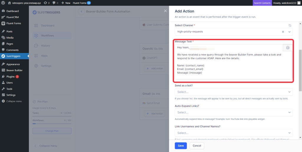Click the WordPress logo in admin bar
The image size is (302, 152).
coord(3,3)
